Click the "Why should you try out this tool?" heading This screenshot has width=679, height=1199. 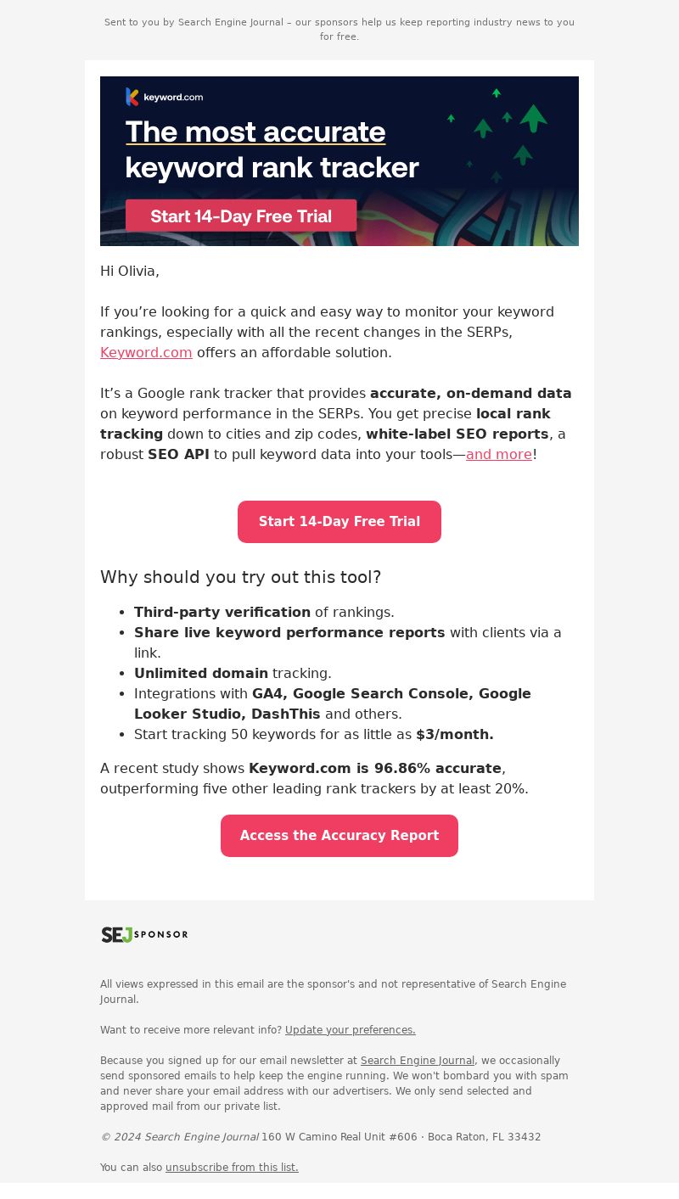click(x=241, y=577)
